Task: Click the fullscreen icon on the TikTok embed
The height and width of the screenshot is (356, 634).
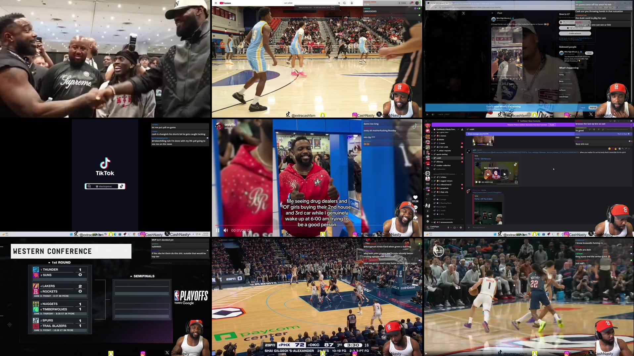Action: coord(516,182)
